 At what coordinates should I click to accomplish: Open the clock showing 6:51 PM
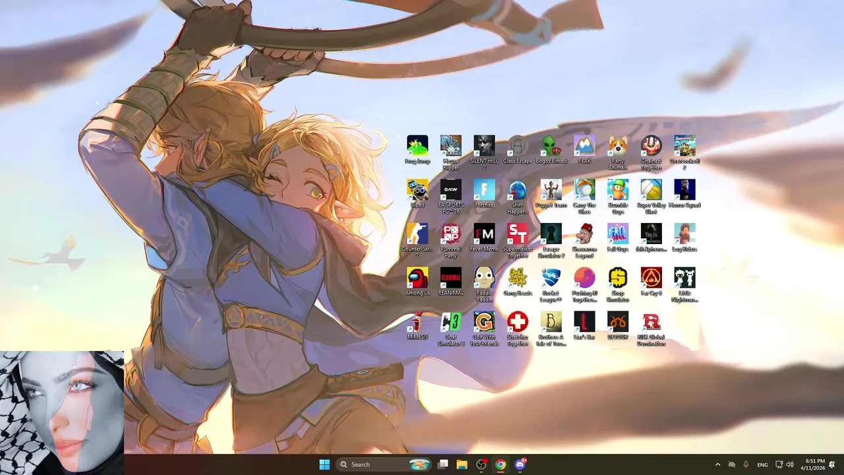point(812,464)
